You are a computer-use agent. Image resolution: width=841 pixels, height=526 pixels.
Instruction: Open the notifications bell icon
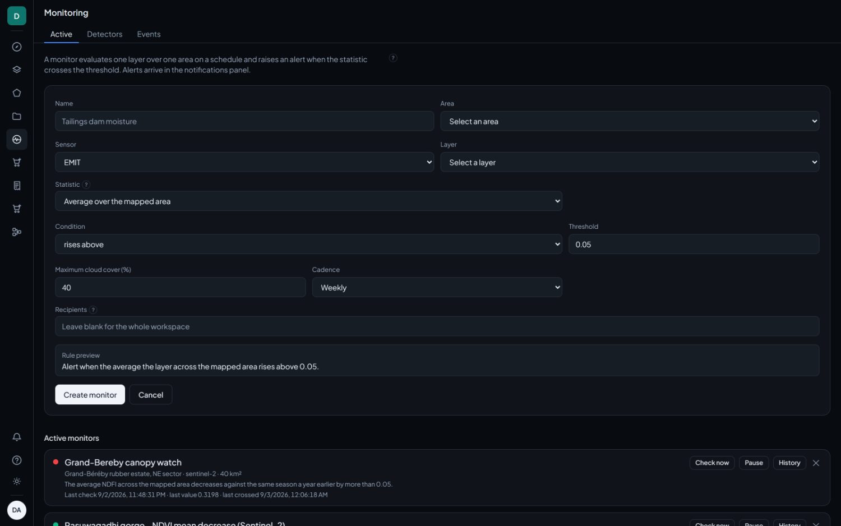point(17,437)
